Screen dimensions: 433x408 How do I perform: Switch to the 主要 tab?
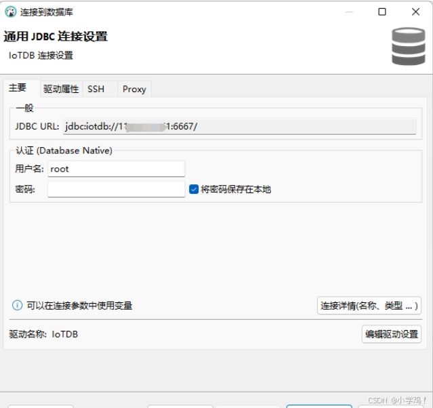22,88
